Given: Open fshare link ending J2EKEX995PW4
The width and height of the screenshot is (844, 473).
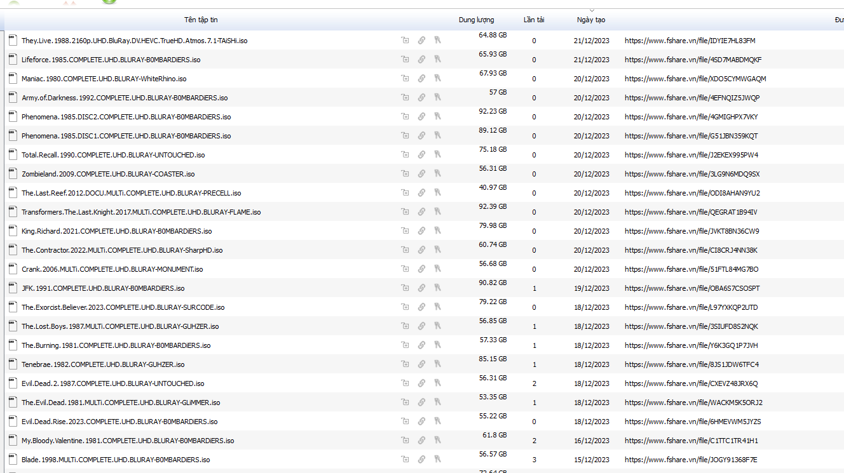Looking at the screenshot, I should click(x=691, y=155).
